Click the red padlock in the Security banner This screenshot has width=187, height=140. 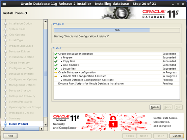[113, 122]
